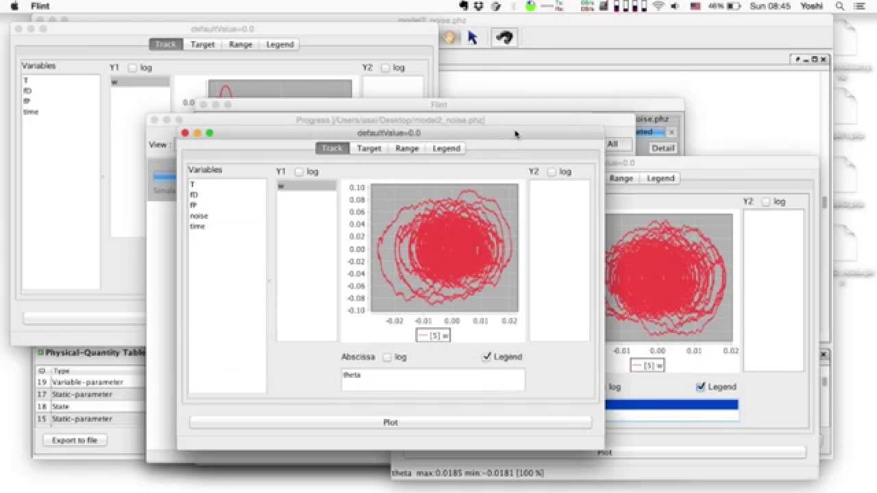Open Dropbox menu bar icon

[479, 6]
